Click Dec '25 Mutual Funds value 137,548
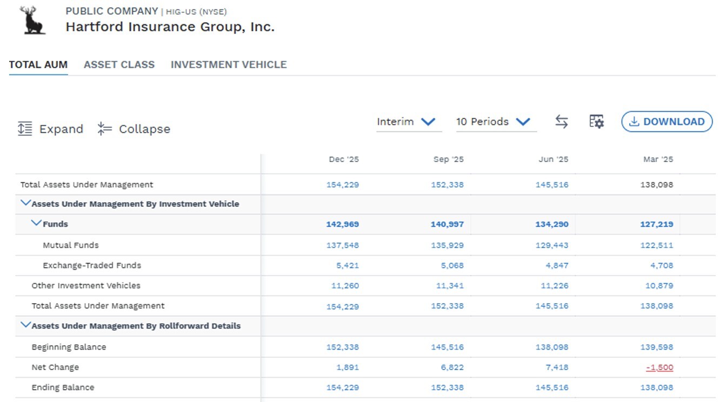The height and width of the screenshot is (402, 719). point(343,245)
